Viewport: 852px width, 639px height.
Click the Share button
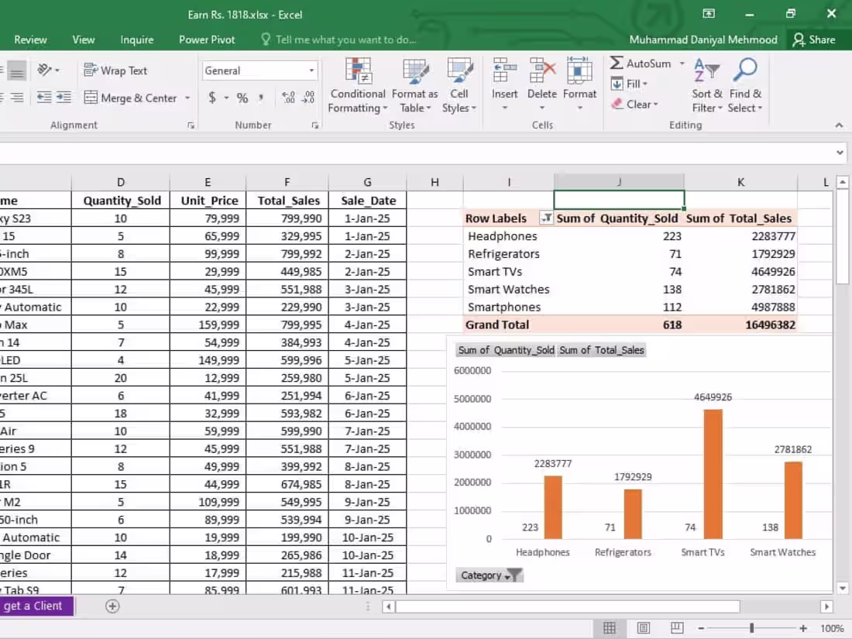(x=814, y=40)
